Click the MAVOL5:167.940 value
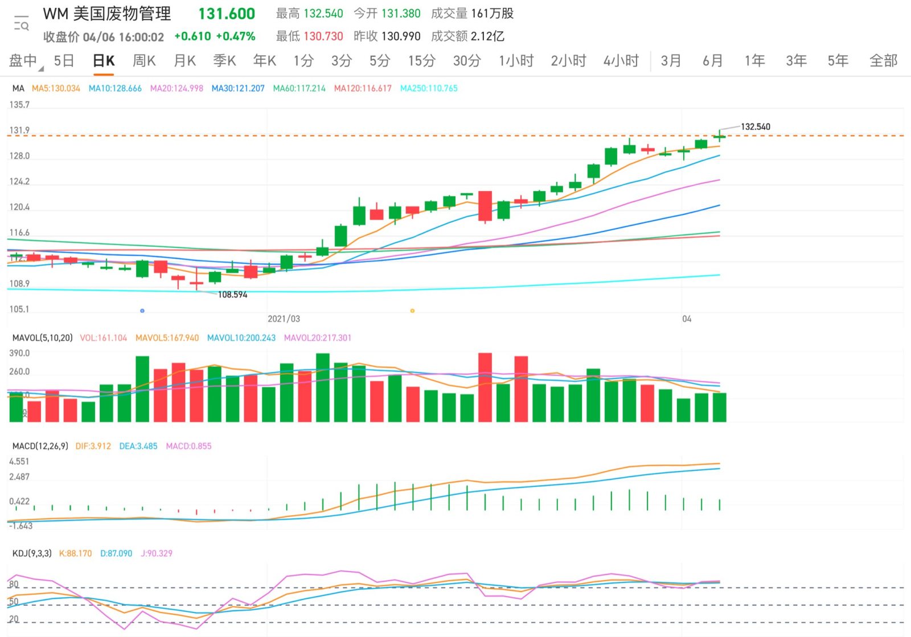The width and height of the screenshot is (911, 637). tap(167, 338)
